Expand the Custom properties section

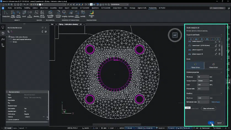point(7,120)
